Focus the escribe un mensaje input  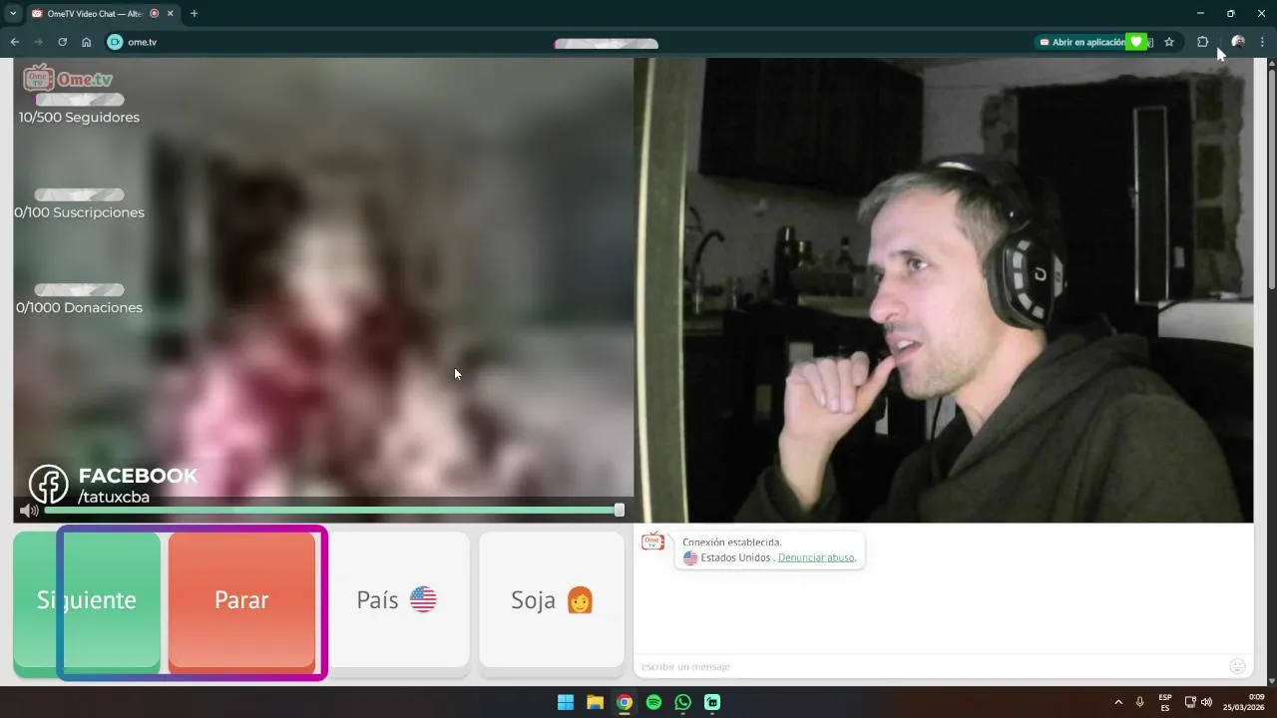coord(928,666)
